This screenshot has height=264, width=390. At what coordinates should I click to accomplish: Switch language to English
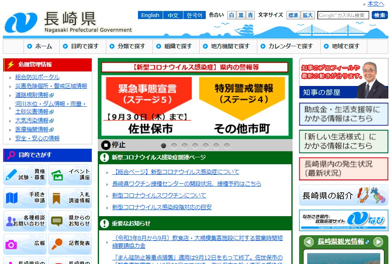(150, 15)
